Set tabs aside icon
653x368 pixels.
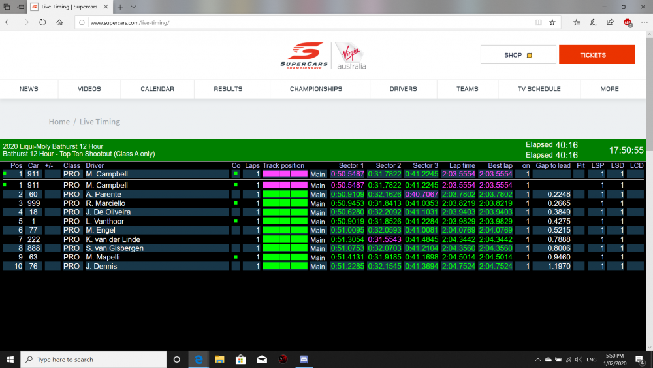pyautogui.click(x=20, y=7)
